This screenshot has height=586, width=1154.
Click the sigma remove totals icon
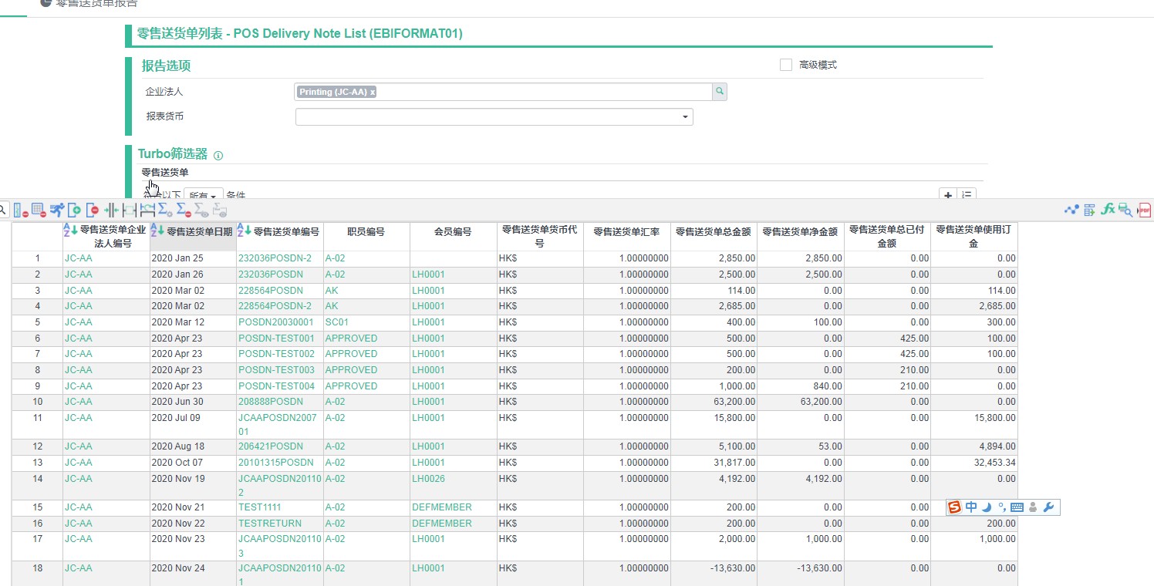click(x=184, y=210)
